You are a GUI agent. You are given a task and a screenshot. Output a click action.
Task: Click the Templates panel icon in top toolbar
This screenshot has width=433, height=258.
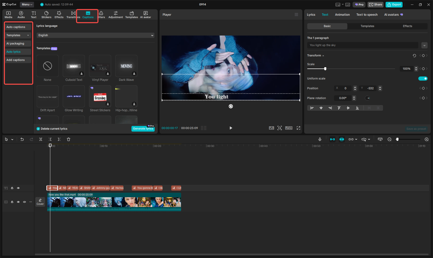131,14
